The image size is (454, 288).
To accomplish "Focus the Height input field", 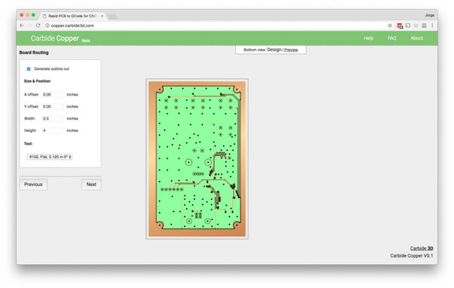I will coord(52,131).
